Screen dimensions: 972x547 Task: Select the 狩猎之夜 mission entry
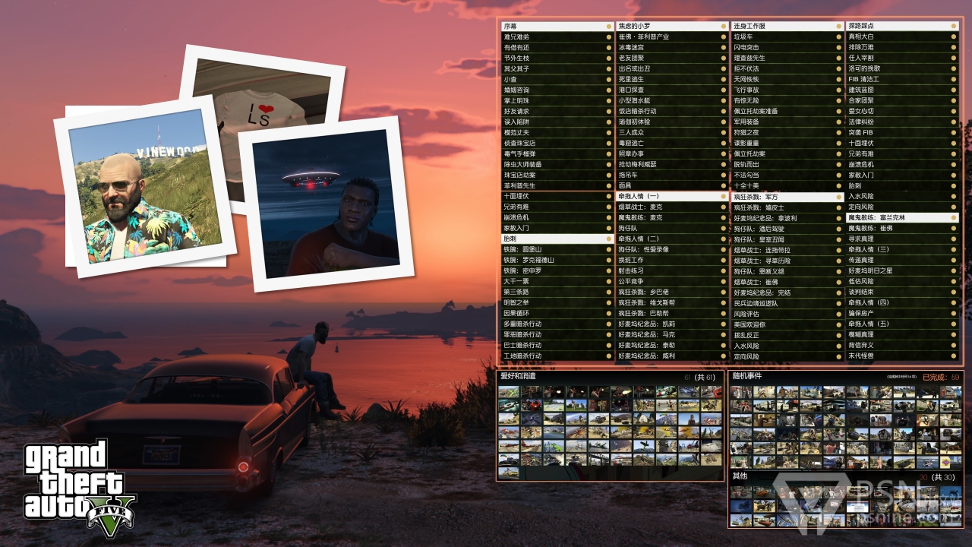787,132
